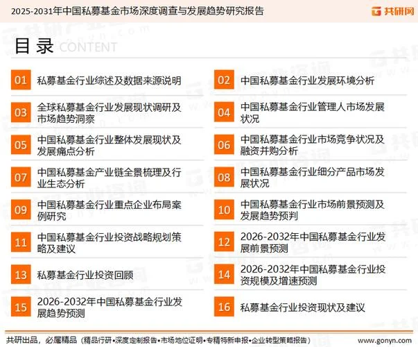The width and height of the screenshot is (418, 347).
Task: Select the orange 16 chapter badge
Action: [x=224, y=307]
